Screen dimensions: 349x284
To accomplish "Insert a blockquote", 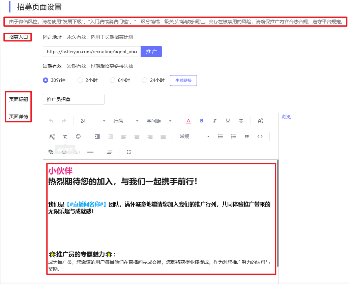I will point(247,136).
